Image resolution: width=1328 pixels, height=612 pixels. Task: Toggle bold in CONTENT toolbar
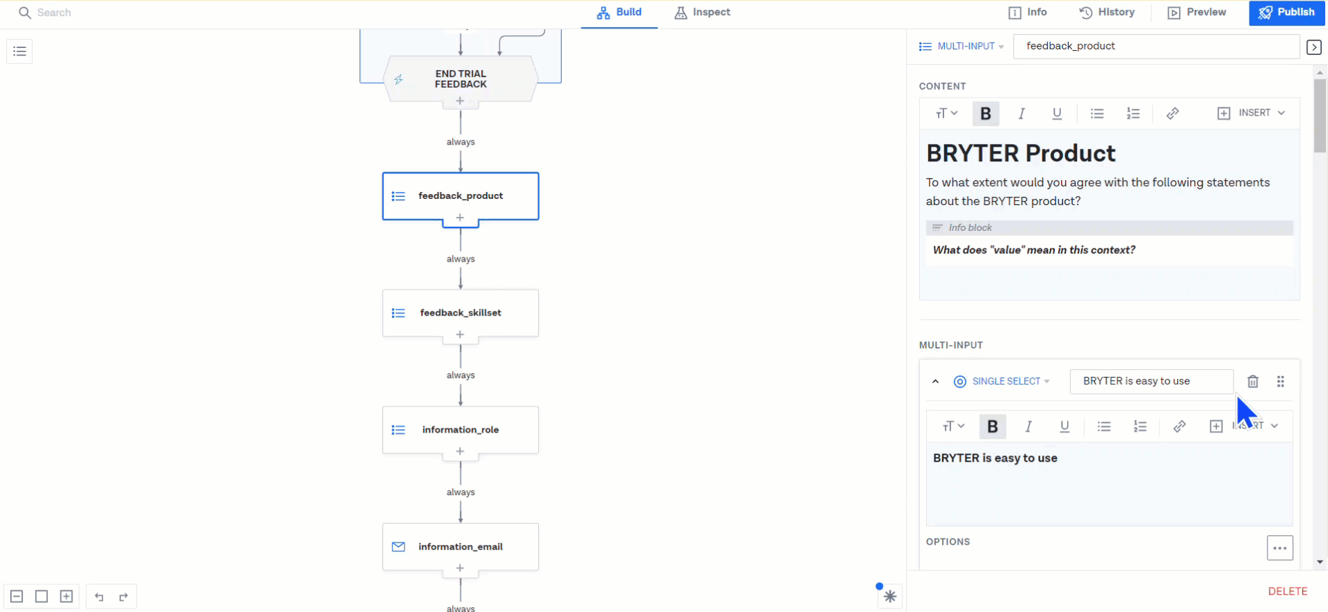(986, 113)
